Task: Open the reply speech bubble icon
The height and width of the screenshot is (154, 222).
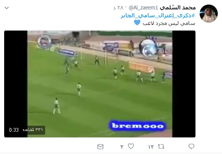Action: [x=191, y=146]
